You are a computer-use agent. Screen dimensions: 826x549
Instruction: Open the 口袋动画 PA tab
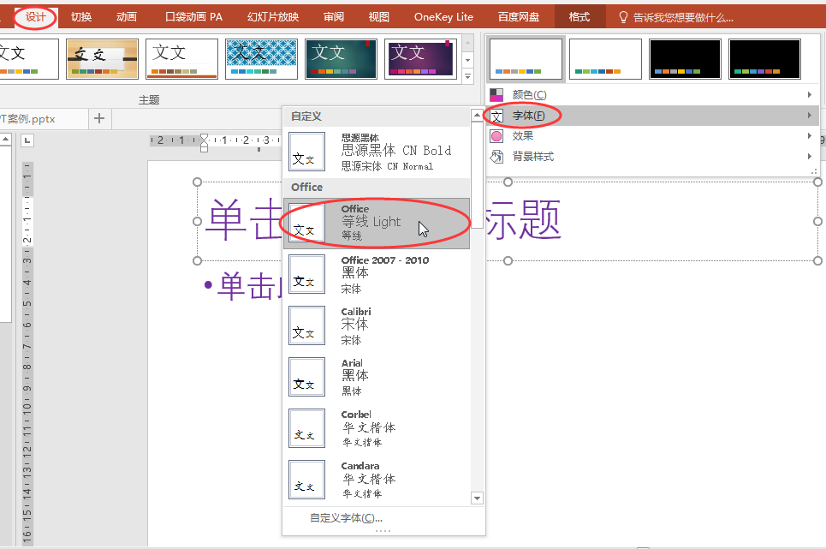point(193,17)
